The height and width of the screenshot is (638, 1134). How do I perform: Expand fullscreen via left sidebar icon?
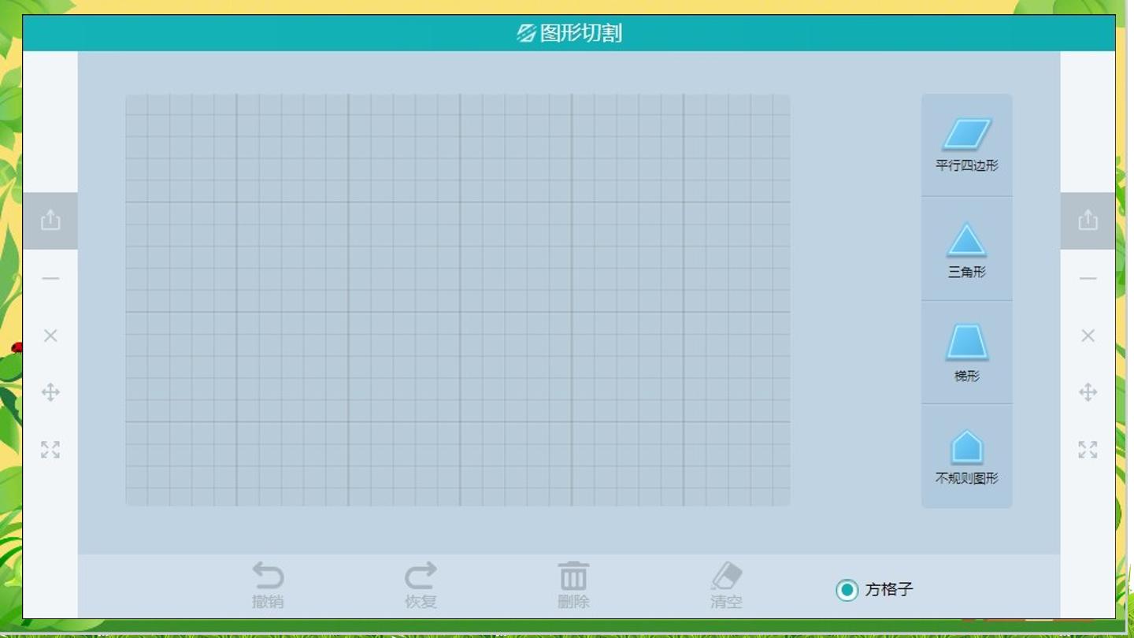pyautogui.click(x=50, y=450)
